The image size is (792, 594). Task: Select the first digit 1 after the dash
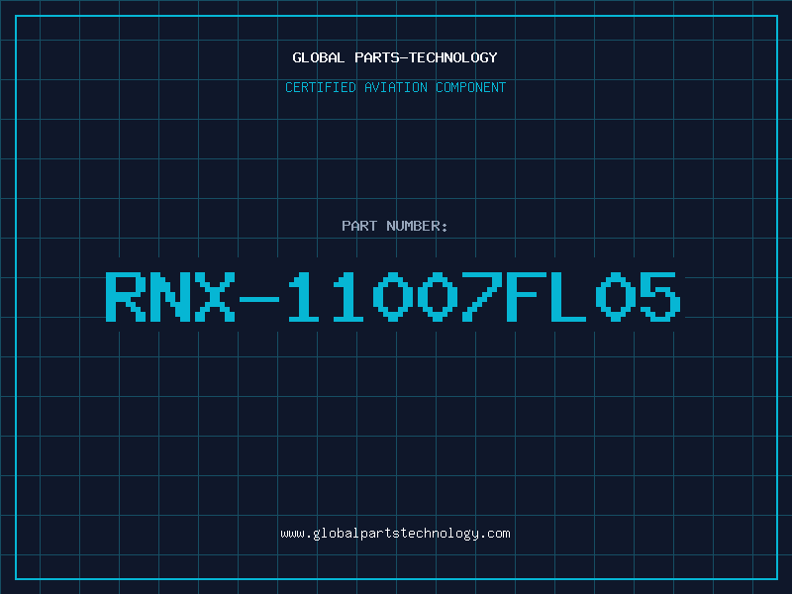tap(304, 296)
